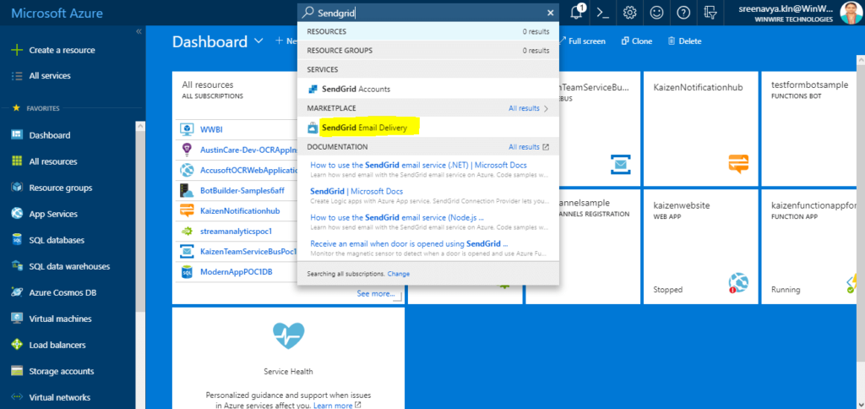Click Change subscriptions link

(x=399, y=274)
